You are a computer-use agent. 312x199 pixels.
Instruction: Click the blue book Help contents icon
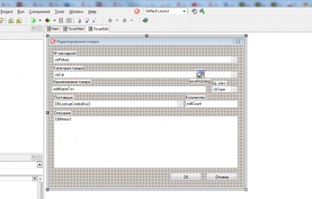[145, 20]
